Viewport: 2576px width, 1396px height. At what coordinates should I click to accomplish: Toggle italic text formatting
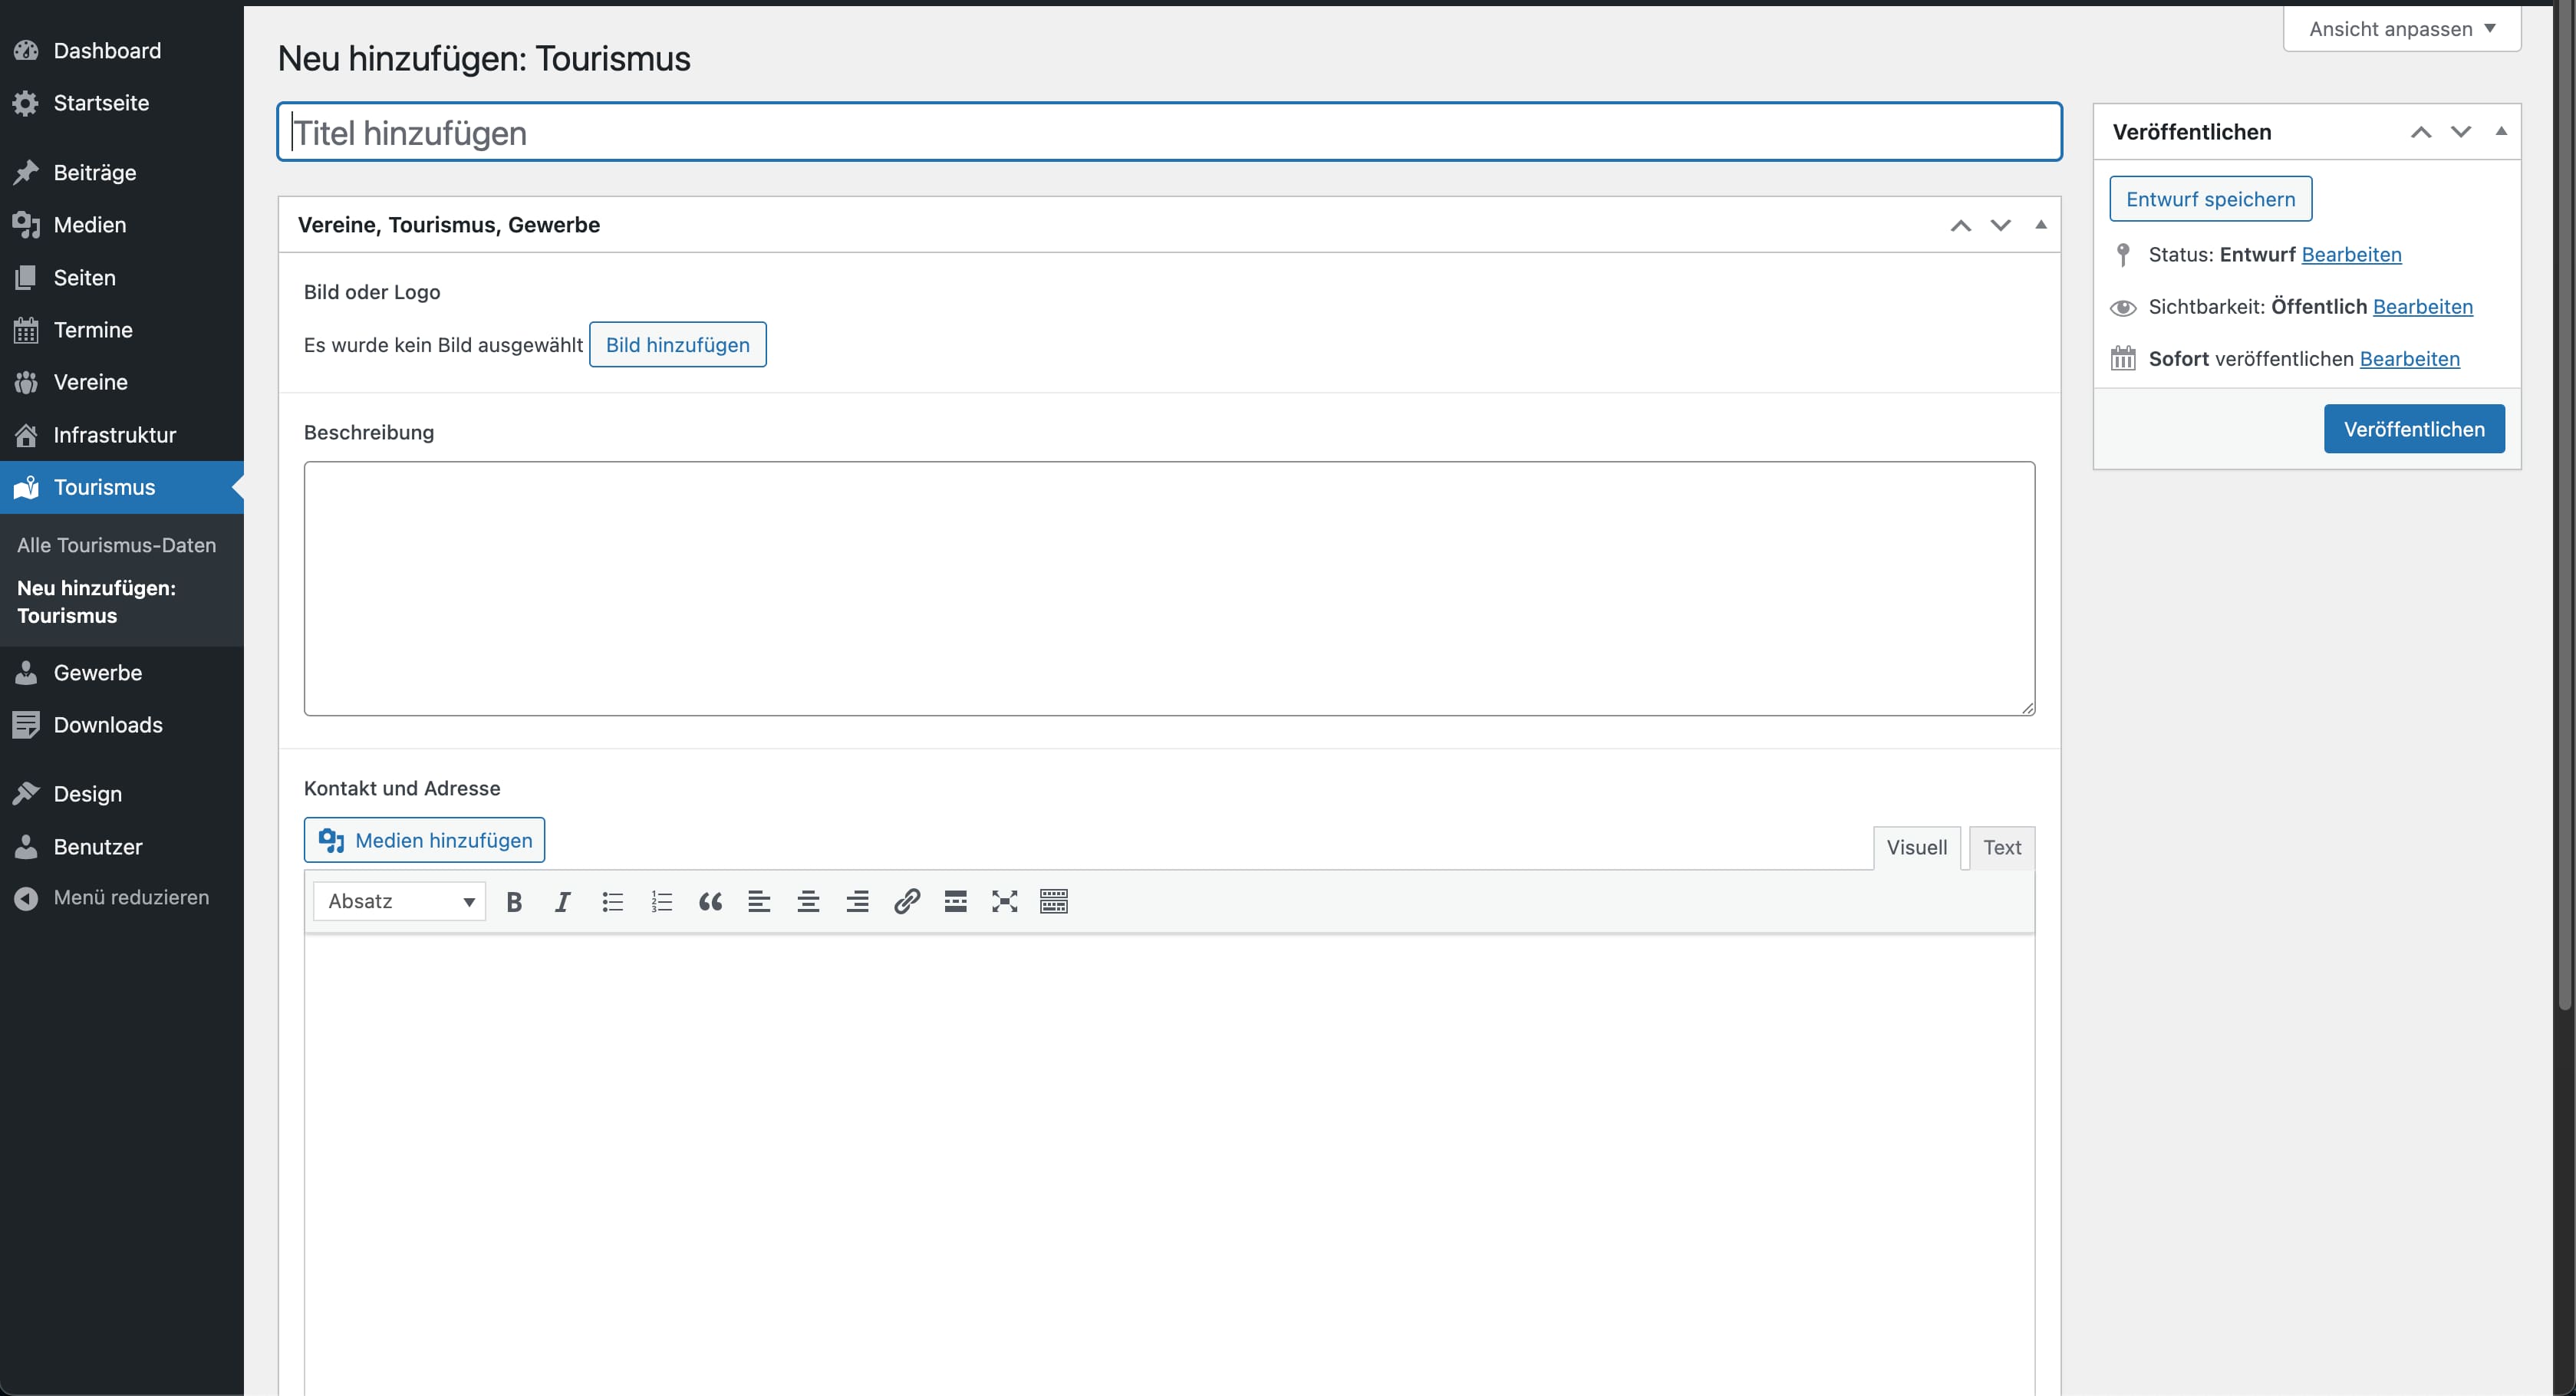pyautogui.click(x=563, y=901)
